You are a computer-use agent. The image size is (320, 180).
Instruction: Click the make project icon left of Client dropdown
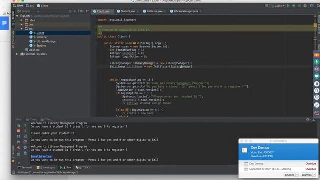coord(266,6)
